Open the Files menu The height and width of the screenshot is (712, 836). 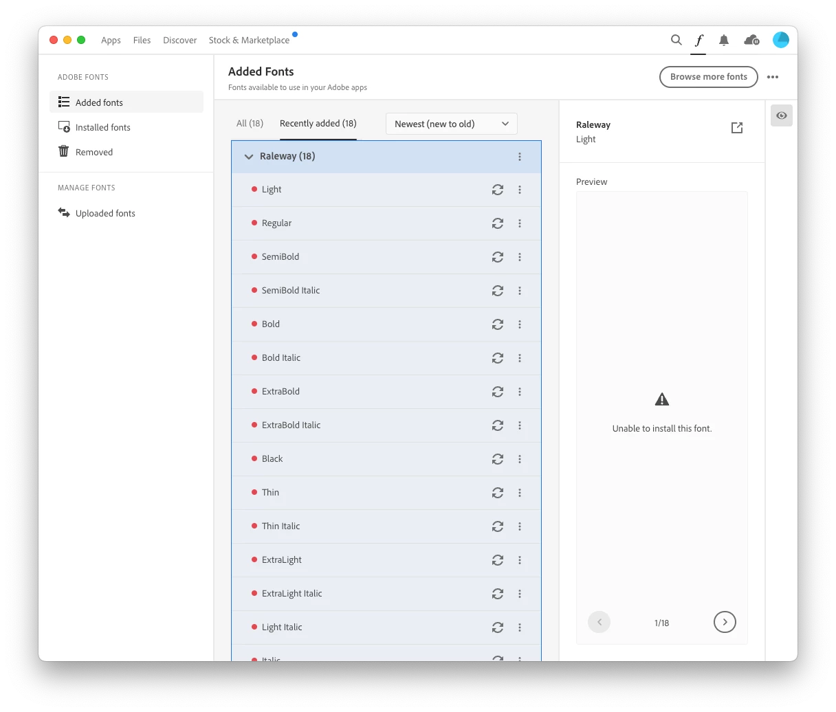[x=142, y=40]
